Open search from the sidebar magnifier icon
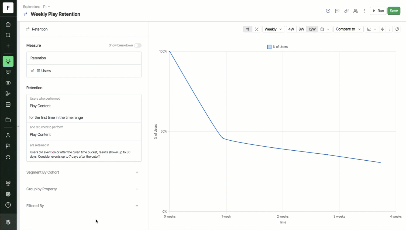Screen dimensions: 406x230 tap(8, 35)
